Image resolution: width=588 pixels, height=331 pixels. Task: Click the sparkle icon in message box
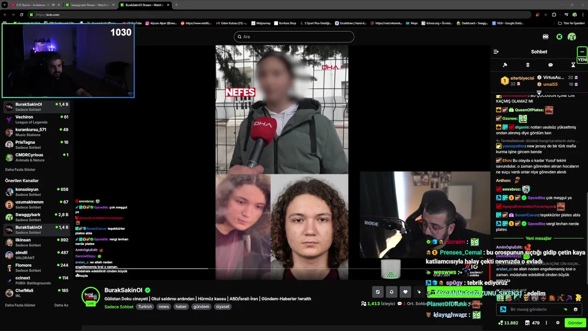(565, 309)
